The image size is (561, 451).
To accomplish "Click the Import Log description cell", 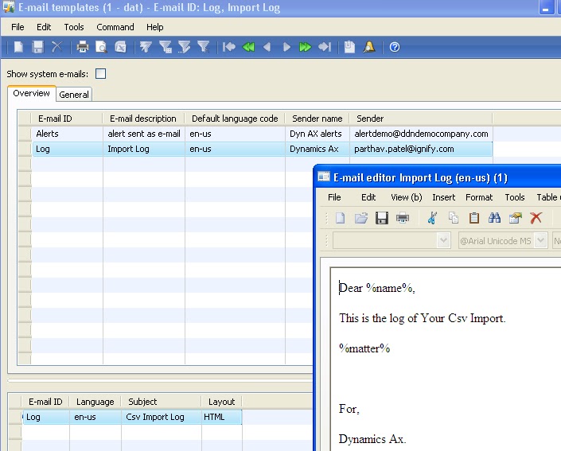I will (144, 150).
